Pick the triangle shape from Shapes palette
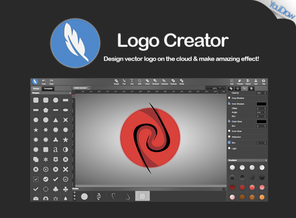Screen dimensions: 296x218 [x=55, y=120]
